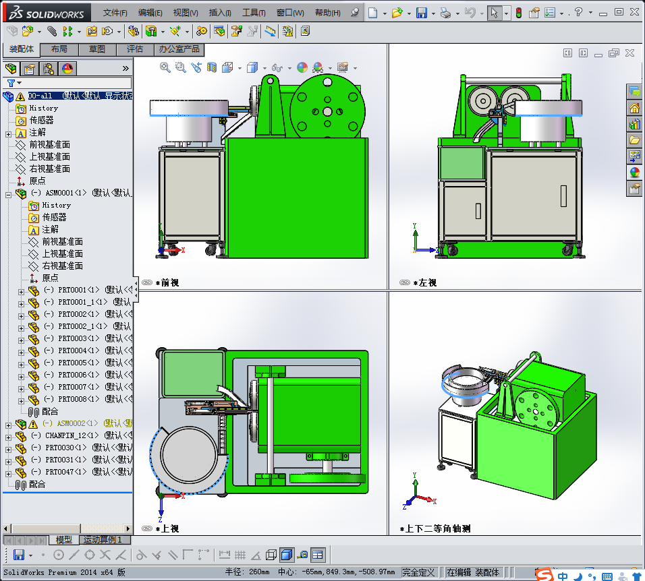Expand the CHANPIN_12<1> tree node
Viewport: 645px width, 581px height.
click(x=8, y=437)
